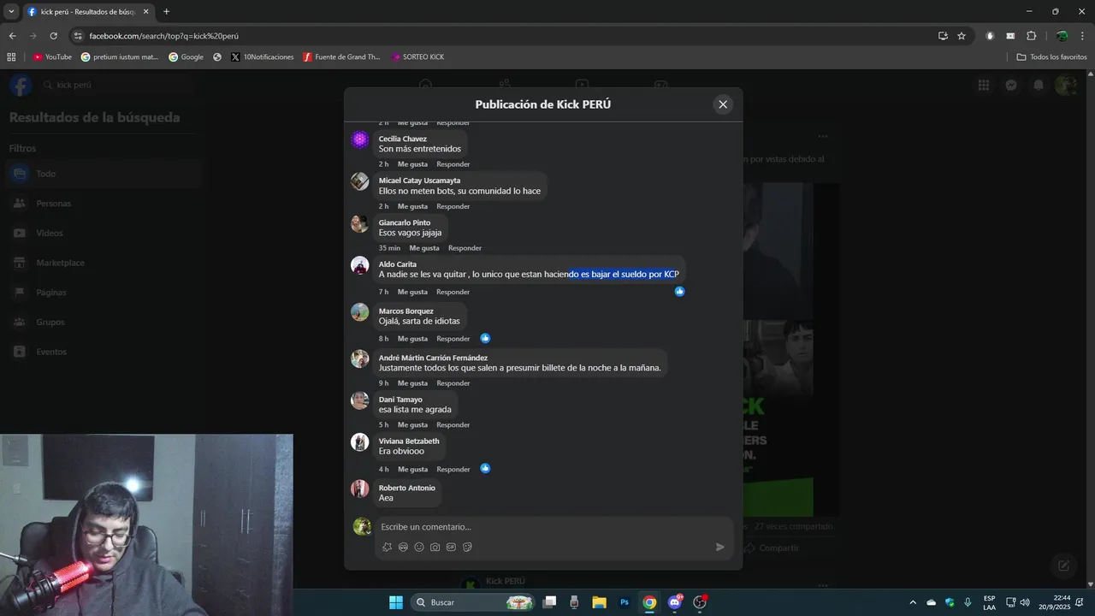Open the sticker picker in comment box
The image size is (1095, 616).
tap(468, 547)
